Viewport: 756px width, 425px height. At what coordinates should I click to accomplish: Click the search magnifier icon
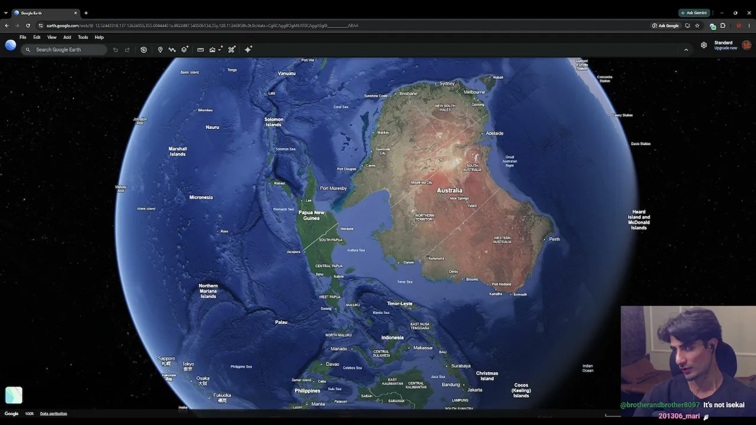28,50
